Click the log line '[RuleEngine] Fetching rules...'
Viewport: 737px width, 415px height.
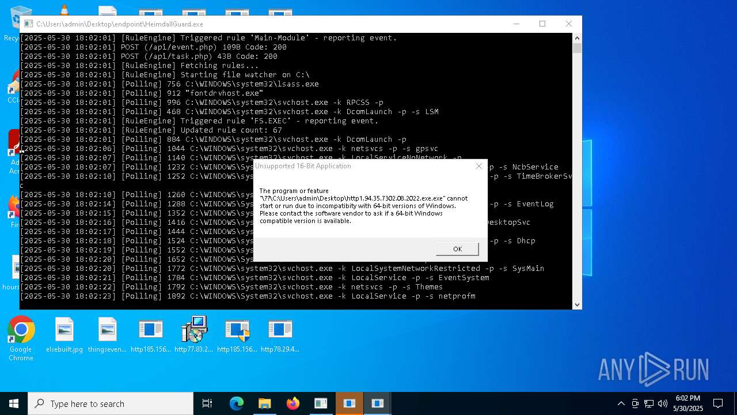click(x=139, y=66)
